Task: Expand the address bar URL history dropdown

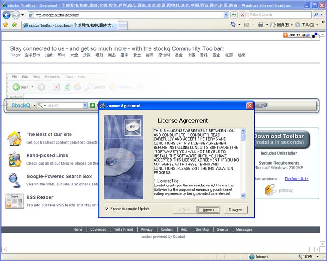Action: coord(226,15)
